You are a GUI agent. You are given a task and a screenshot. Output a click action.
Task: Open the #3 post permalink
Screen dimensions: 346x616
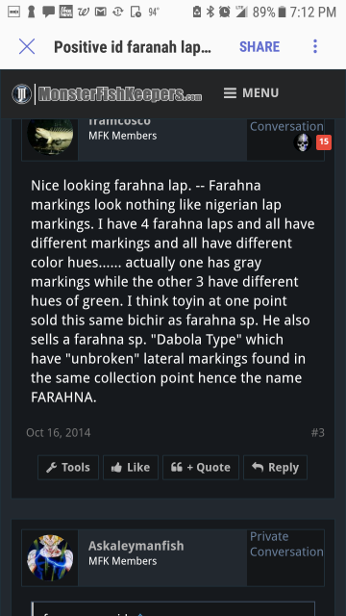pos(318,433)
